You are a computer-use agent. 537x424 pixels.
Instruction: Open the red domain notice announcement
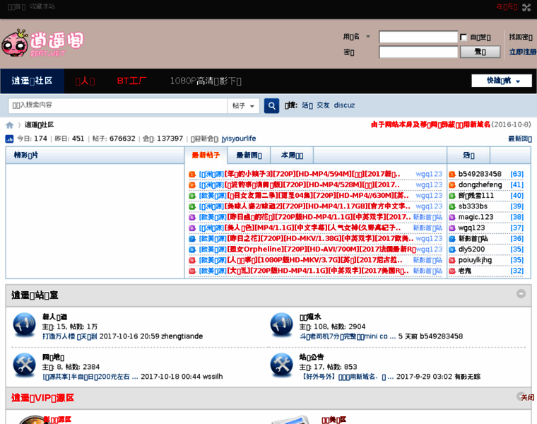[x=431, y=124]
